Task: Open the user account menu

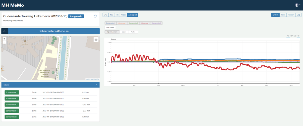Action: click(x=297, y=5)
